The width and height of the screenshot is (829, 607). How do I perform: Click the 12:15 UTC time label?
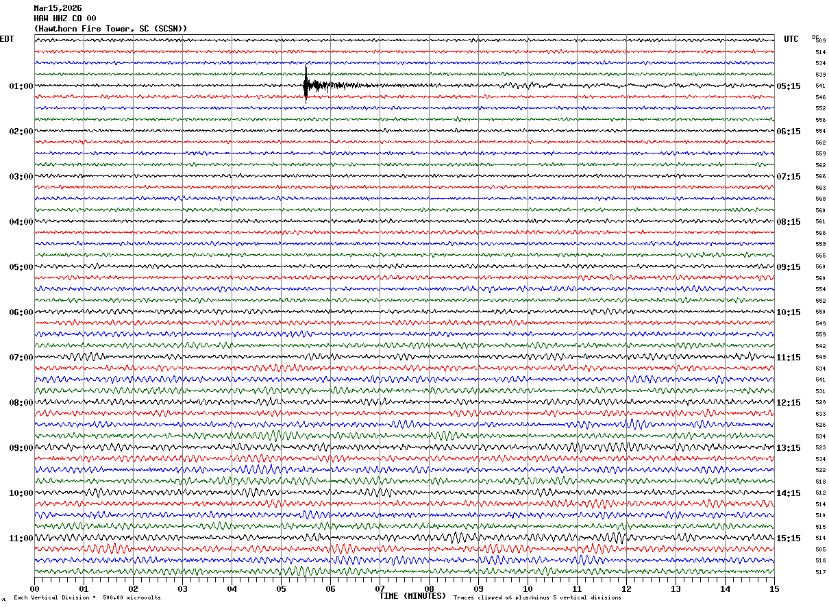tap(789, 403)
